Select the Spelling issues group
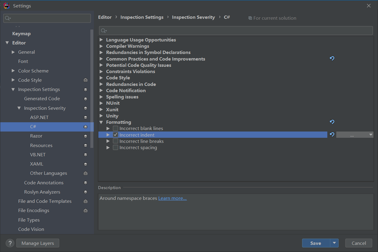Screen dimensions: 378x252 tap(122, 97)
